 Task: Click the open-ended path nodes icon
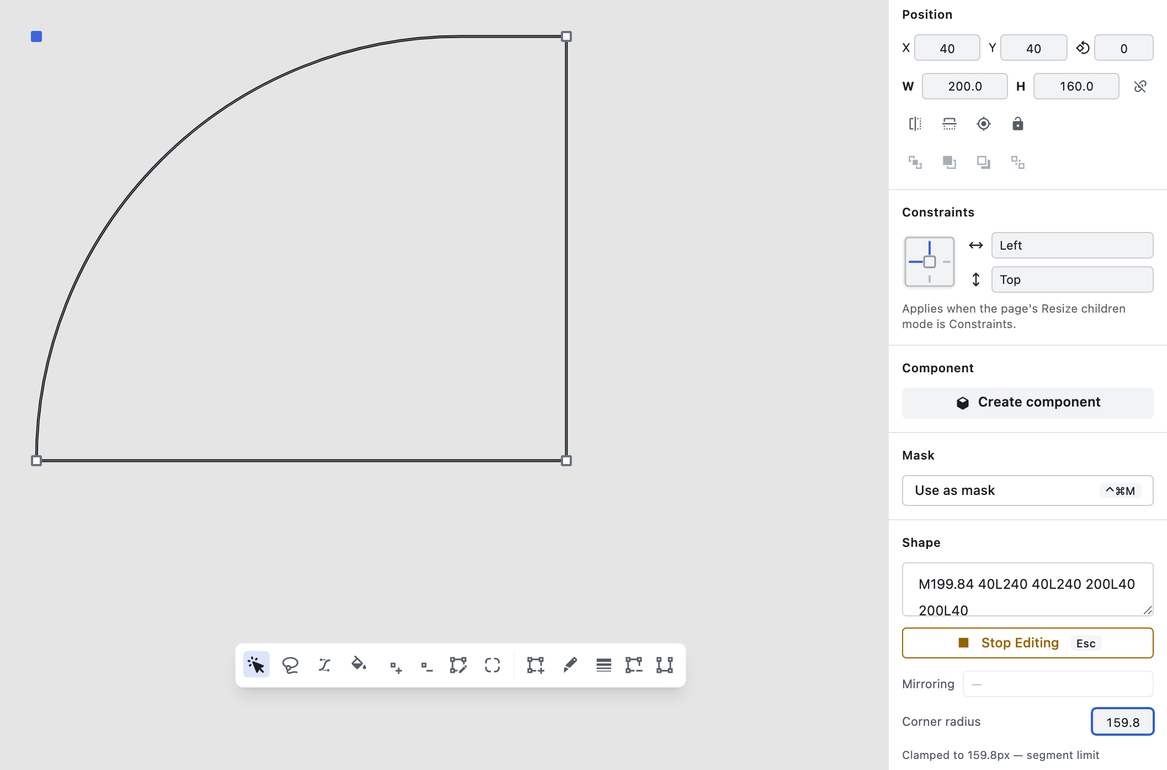(665, 665)
